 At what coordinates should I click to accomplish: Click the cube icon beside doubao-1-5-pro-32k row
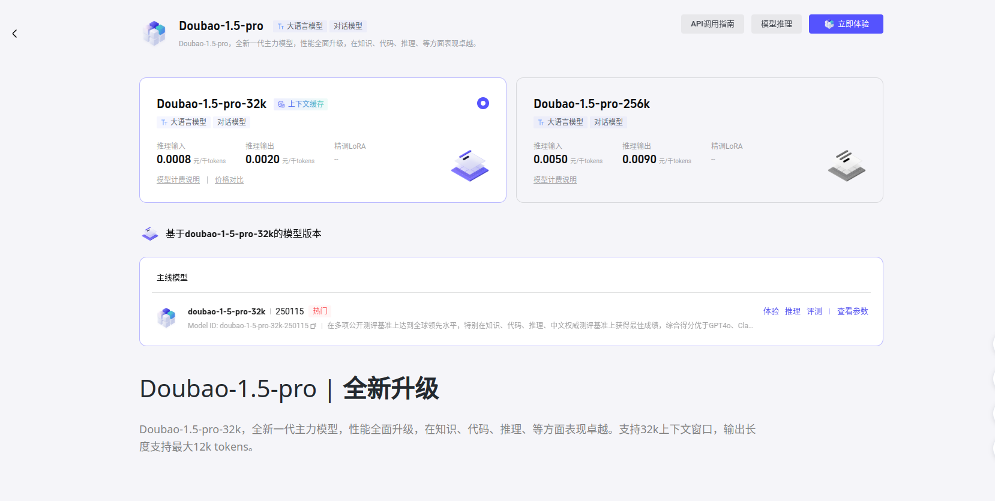point(166,317)
